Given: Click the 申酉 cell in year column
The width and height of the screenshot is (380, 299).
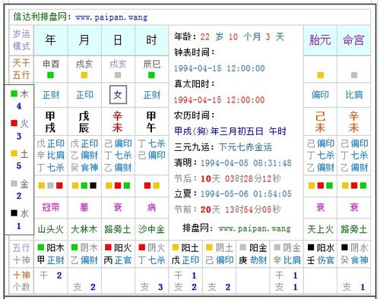Looking at the screenshot, I should click(51, 65).
